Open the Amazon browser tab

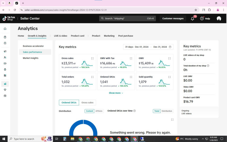pyautogui.click(x=9, y=3)
